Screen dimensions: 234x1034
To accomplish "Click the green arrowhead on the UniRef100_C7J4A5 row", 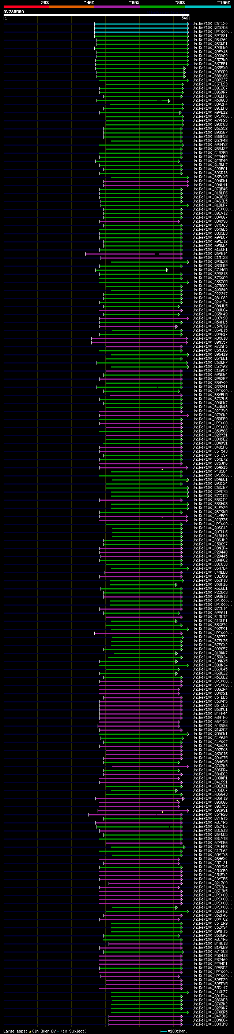I will pos(167,270).
